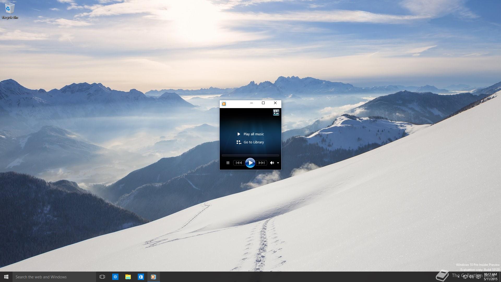This screenshot has height=282, width=501.
Task: Show hidden system tray icons
Action: [x=458, y=277]
